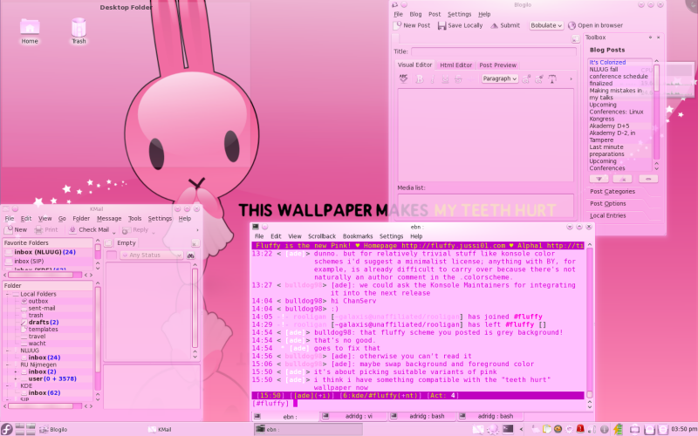
Task: Click the info tray icon
Action: pos(604,429)
